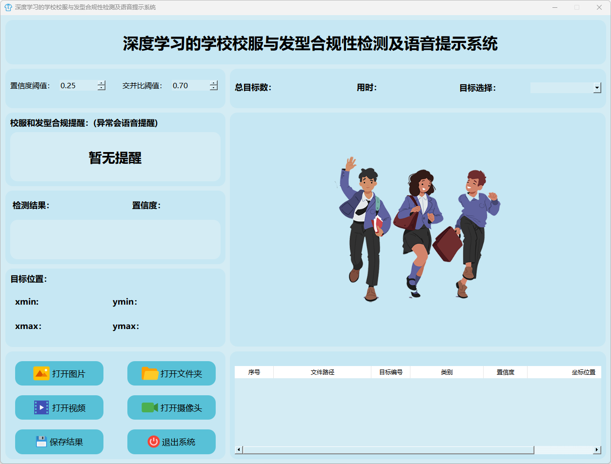Click the 序号 column header
This screenshot has height=464, width=611.
tap(254, 372)
